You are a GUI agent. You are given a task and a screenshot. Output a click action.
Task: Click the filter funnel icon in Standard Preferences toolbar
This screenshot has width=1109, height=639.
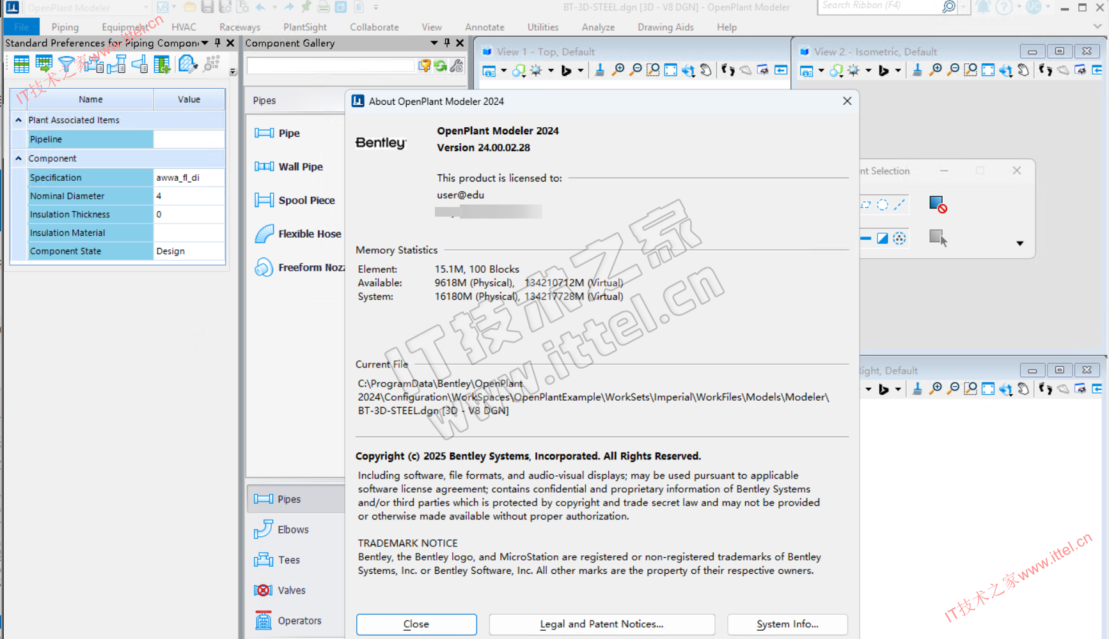(x=66, y=65)
